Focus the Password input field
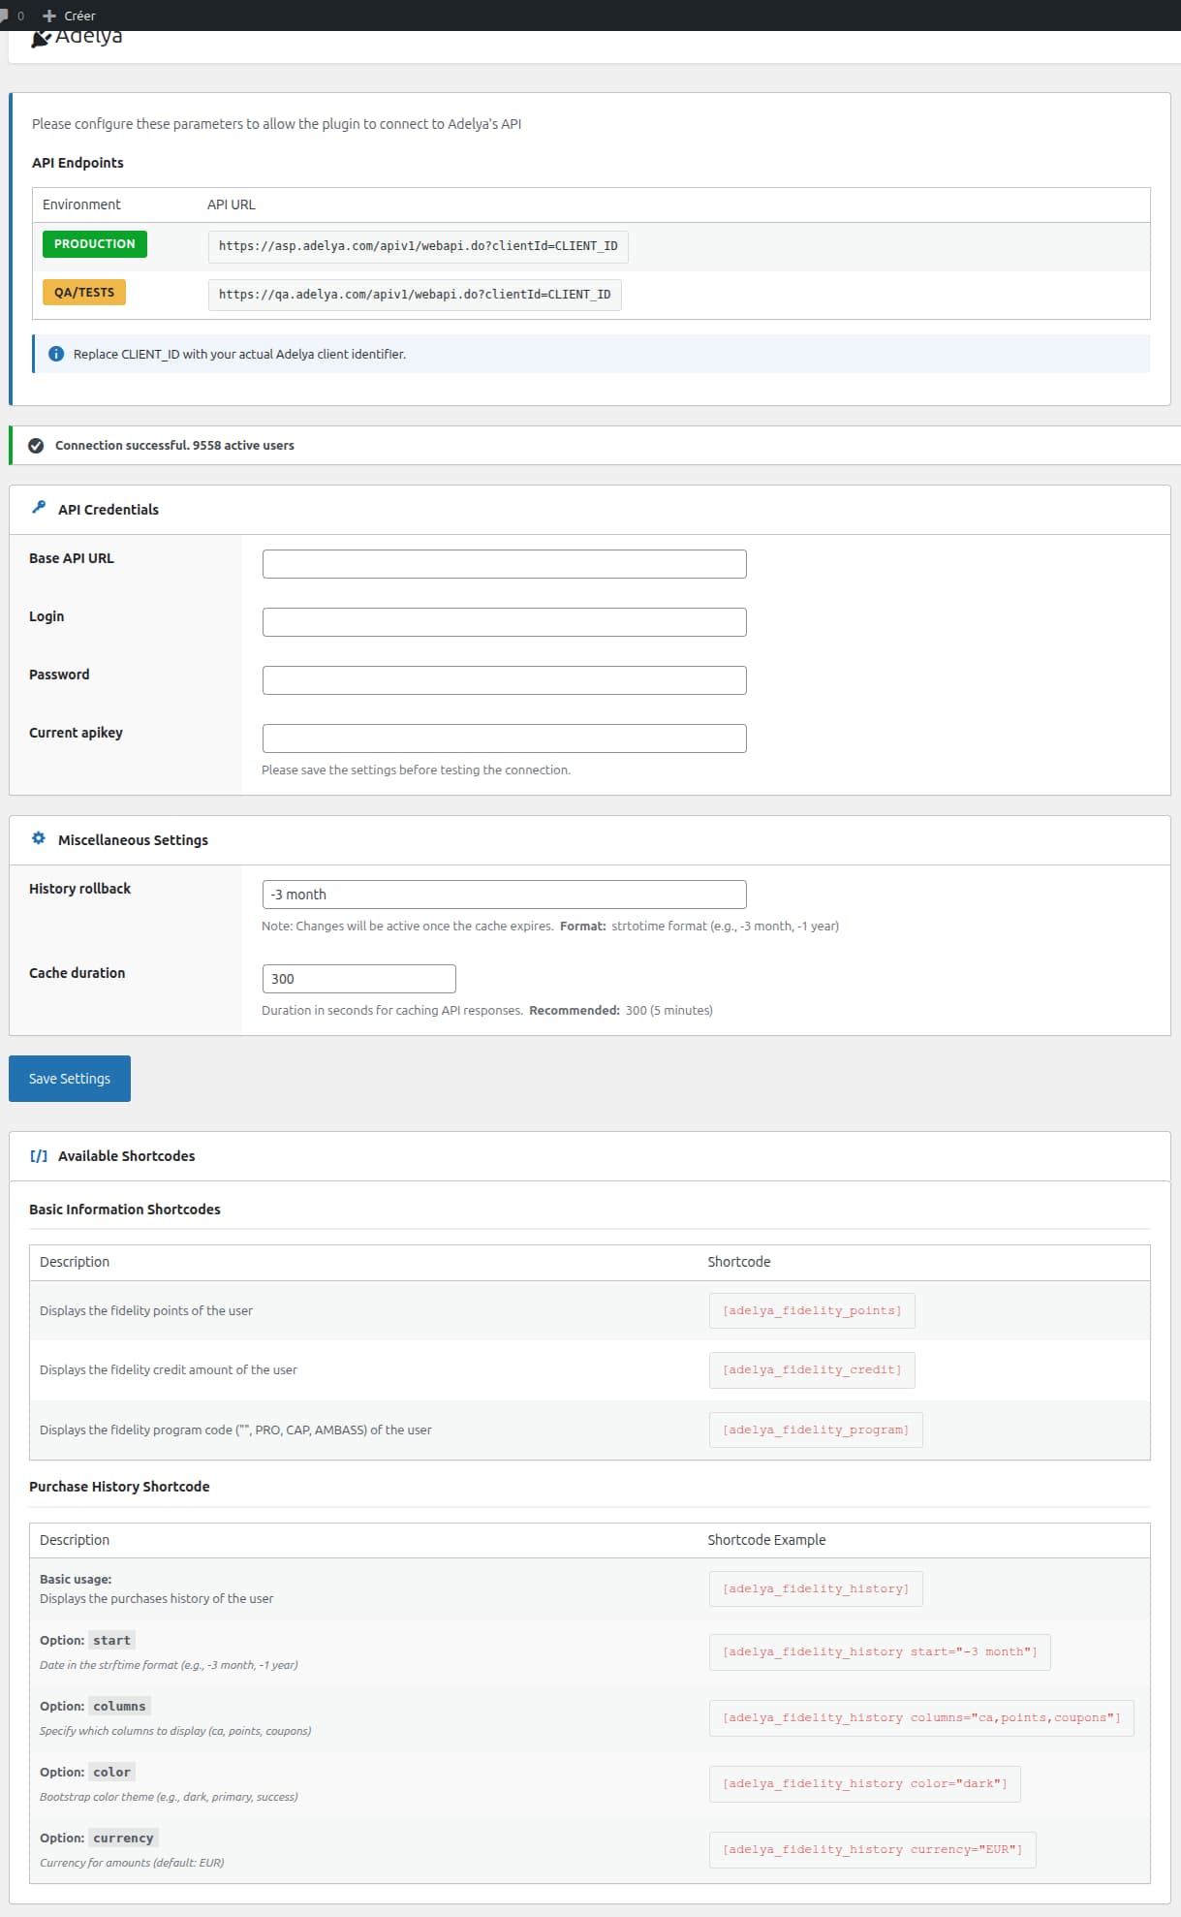 (x=505, y=680)
